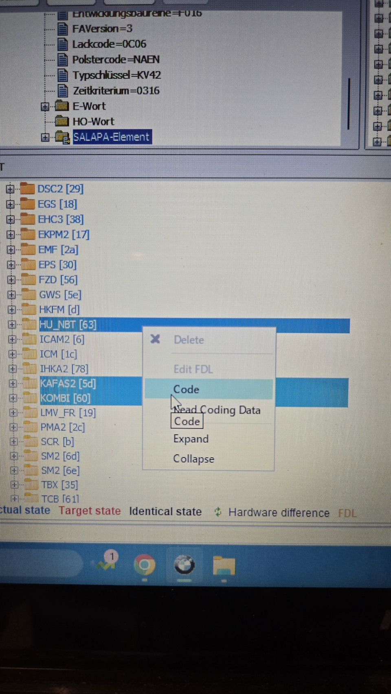Viewport: 391px width, 694px height.
Task: Expand the ICAM2 [6] ECU node
Action: (12, 339)
